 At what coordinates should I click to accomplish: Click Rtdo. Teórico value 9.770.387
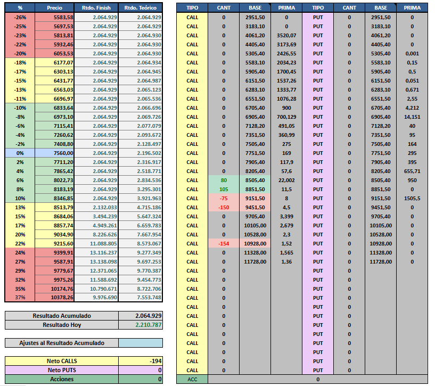click(141, 271)
